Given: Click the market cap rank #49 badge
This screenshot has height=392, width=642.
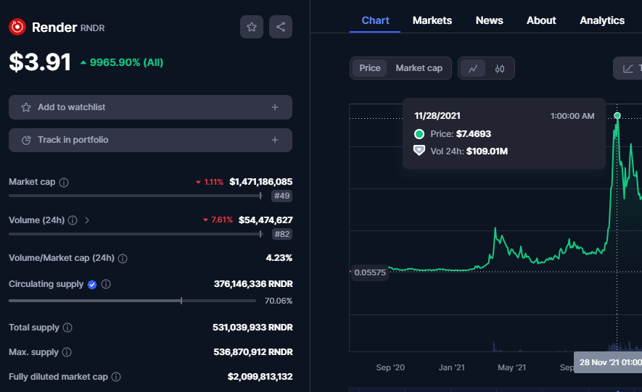Looking at the screenshot, I should point(281,196).
